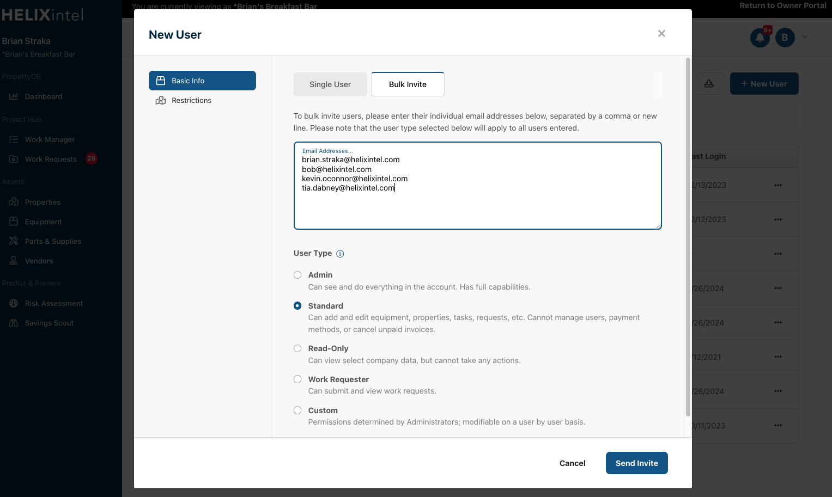Open the Risk Assessment tool
Image resolution: width=832 pixels, height=497 pixels.
tap(53, 303)
